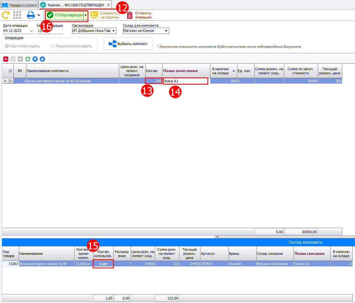The height and width of the screenshot is (303, 355).
Task: Click the red minus delete row icon
Action: (6, 59)
